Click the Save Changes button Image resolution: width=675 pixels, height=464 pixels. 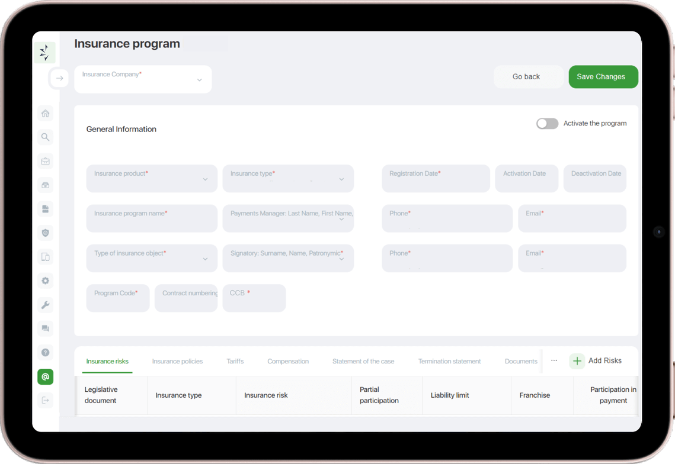(x=603, y=76)
